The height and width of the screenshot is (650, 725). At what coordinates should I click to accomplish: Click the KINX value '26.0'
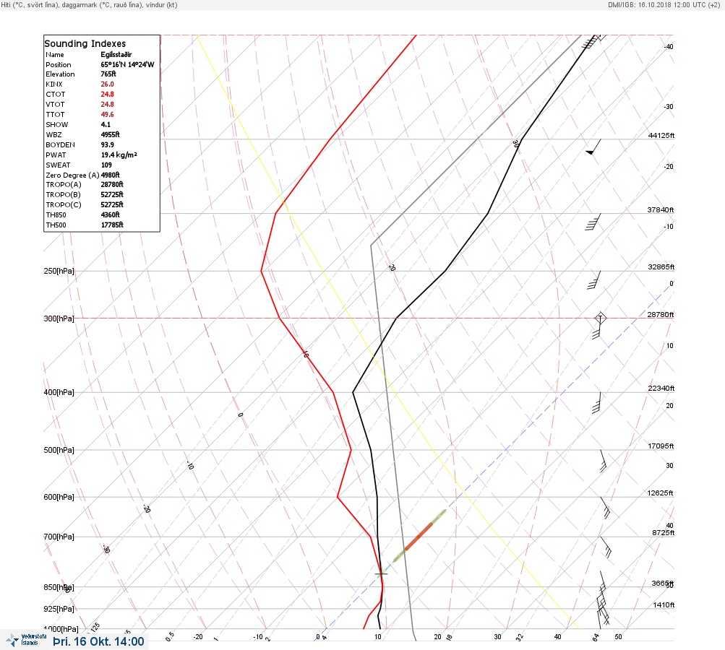(x=107, y=84)
